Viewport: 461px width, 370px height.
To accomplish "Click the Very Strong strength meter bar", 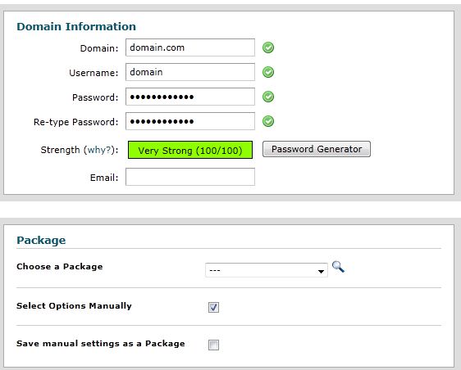I will tap(190, 151).
